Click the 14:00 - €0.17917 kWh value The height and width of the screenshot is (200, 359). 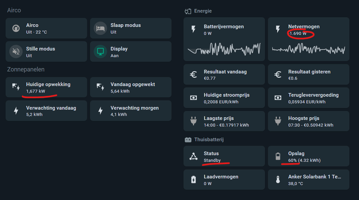[226, 125]
